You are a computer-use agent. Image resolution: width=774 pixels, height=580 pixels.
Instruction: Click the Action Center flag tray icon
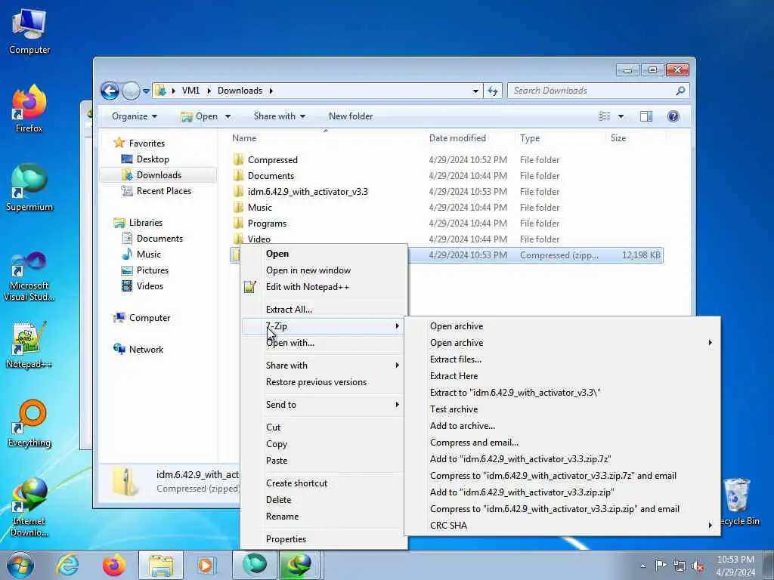tap(661, 566)
